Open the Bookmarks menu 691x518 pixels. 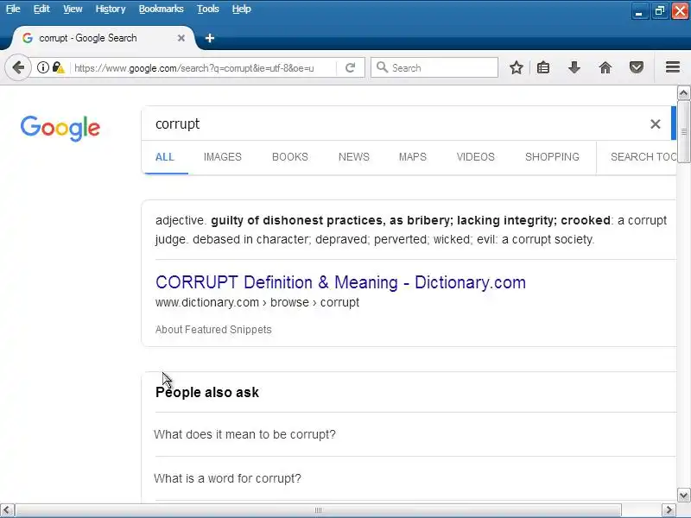point(161,9)
